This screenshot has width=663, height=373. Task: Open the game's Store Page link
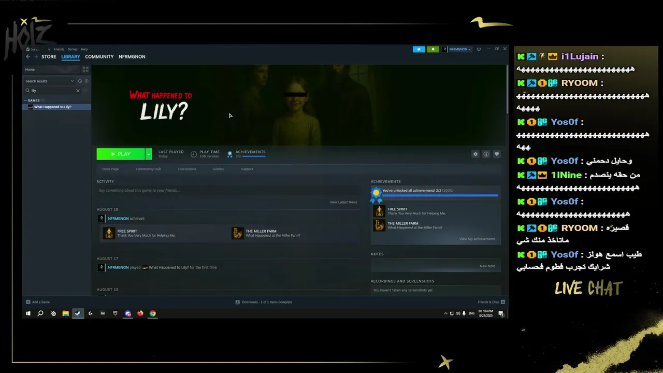click(110, 169)
